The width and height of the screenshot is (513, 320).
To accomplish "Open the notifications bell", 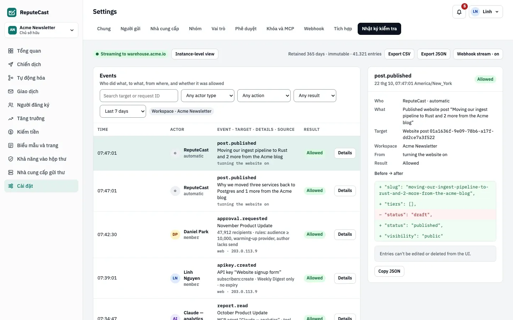I will (x=459, y=12).
